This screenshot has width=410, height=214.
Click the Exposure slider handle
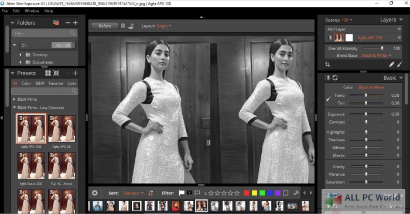pos(366,114)
